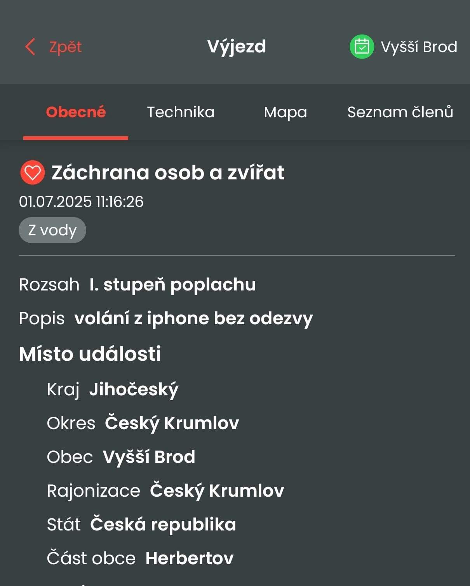Select the date 01.07.2025 11:16:26 text
The width and height of the screenshot is (470, 586).
81,202
